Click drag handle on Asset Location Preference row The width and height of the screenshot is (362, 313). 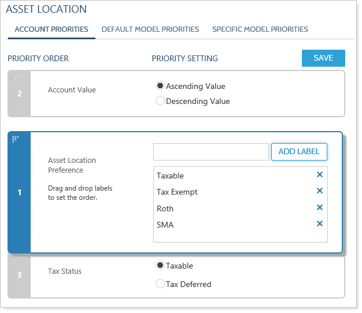[16, 139]
